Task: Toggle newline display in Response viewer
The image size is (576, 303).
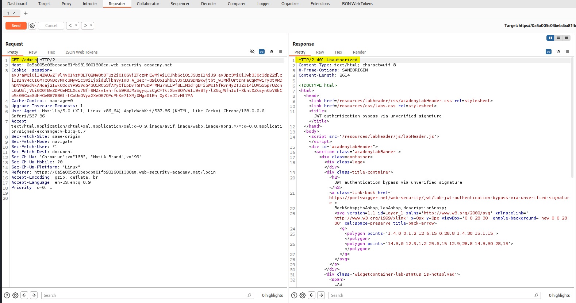Action: (x=558, y=51)
